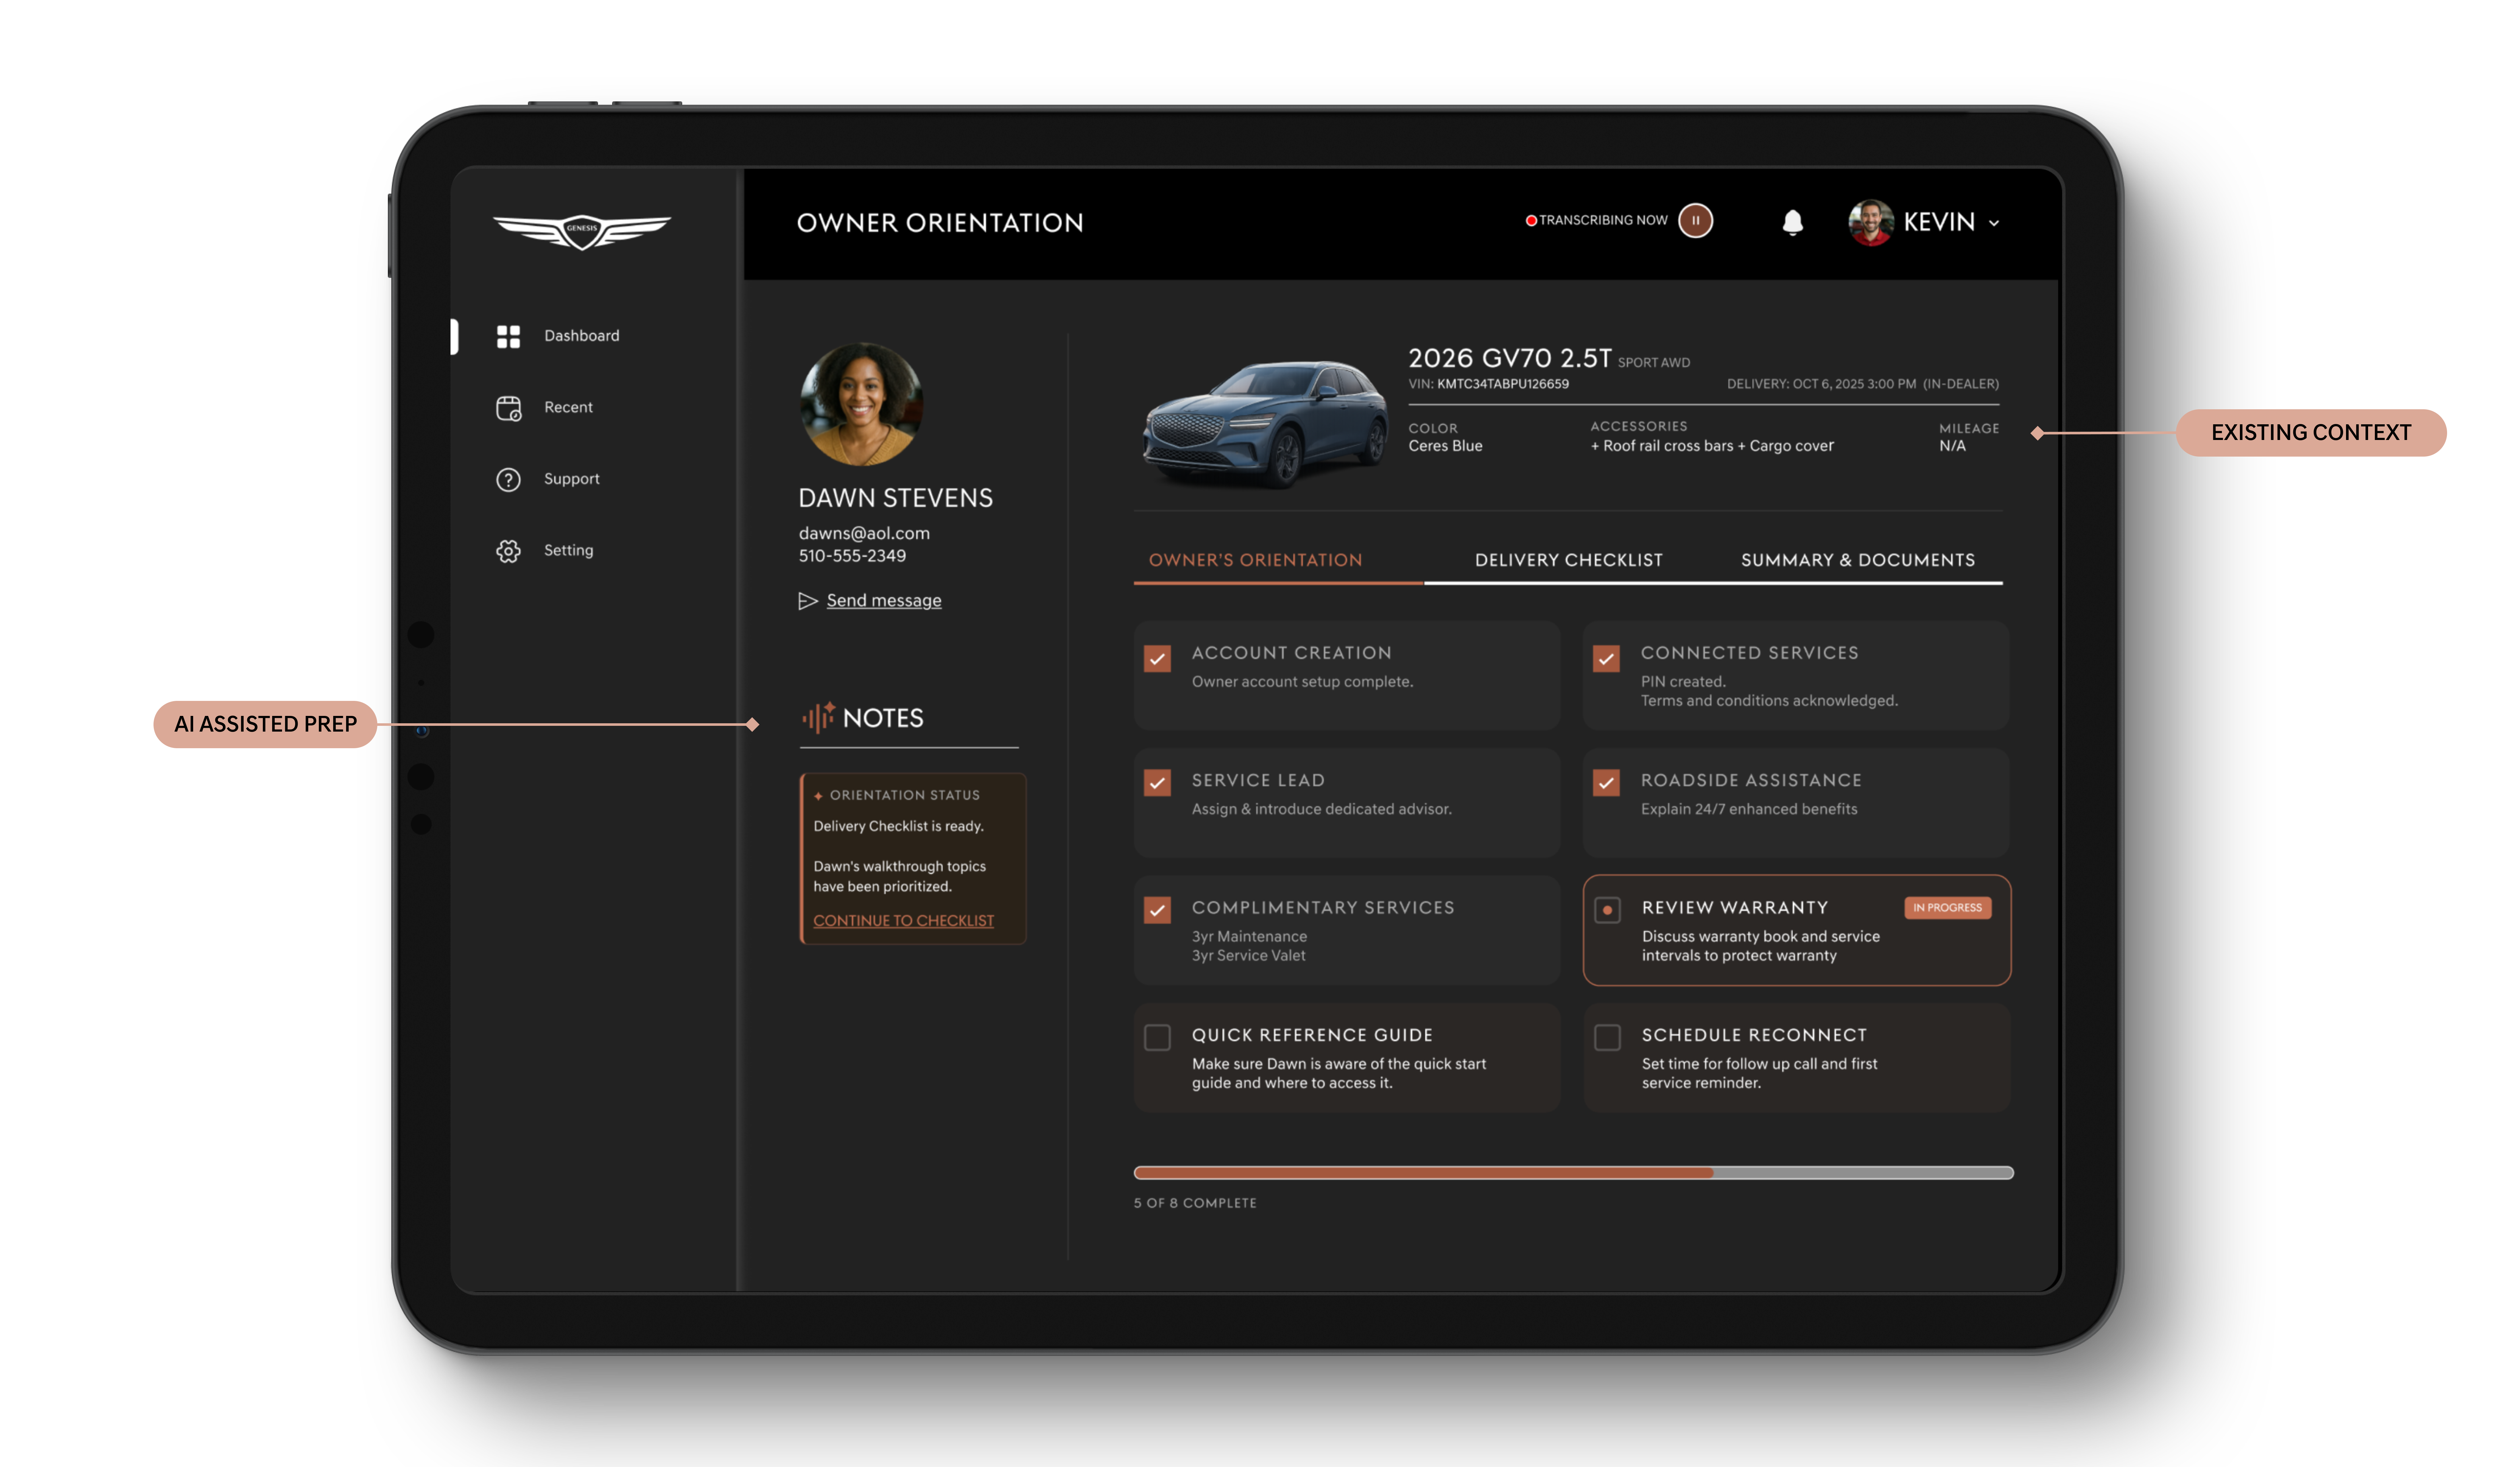Expand the Kevin user menu chevron
This screenshot has height=1467, width=2520.
pos(1994,223)
